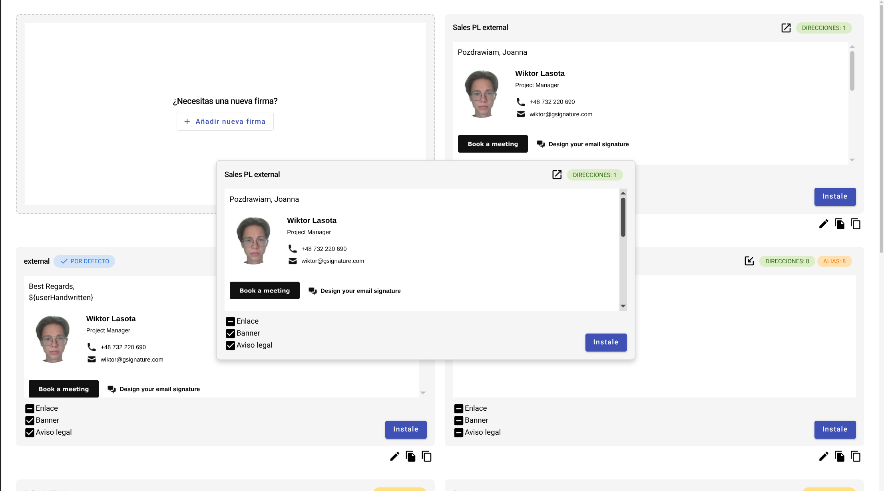Toggle Banner checkbox in external card
The image size is (884, 491).
pos(30,421)
